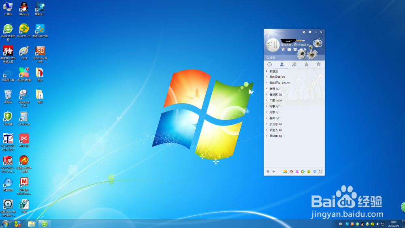Click the QQ browser globe icon in bottom bar

coord(309,172)
